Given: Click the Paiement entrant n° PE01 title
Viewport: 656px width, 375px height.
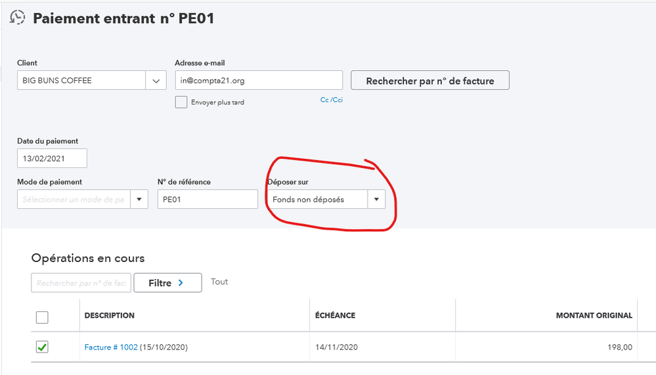Looking at the screenshot, I should click(123, 18).
